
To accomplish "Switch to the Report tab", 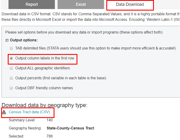I will pyautogui.click(x=32, y=5).
